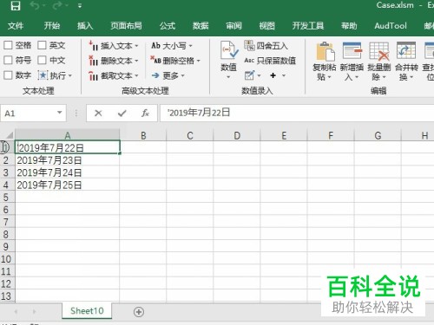Click the 执行 star icon
The image size is (434, 325).
43,75
